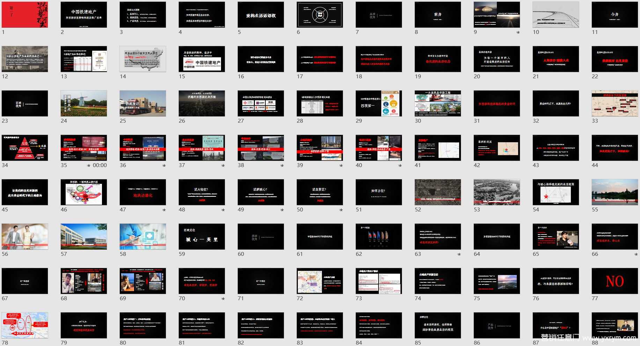Screen dimensions: 640x346
Task: Click the transition star under slide 47
Action: pos(164,210)
